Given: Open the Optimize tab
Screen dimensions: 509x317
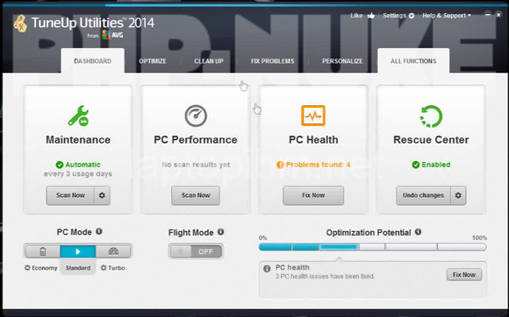Looking at the screenshot, I should point(153,61).
